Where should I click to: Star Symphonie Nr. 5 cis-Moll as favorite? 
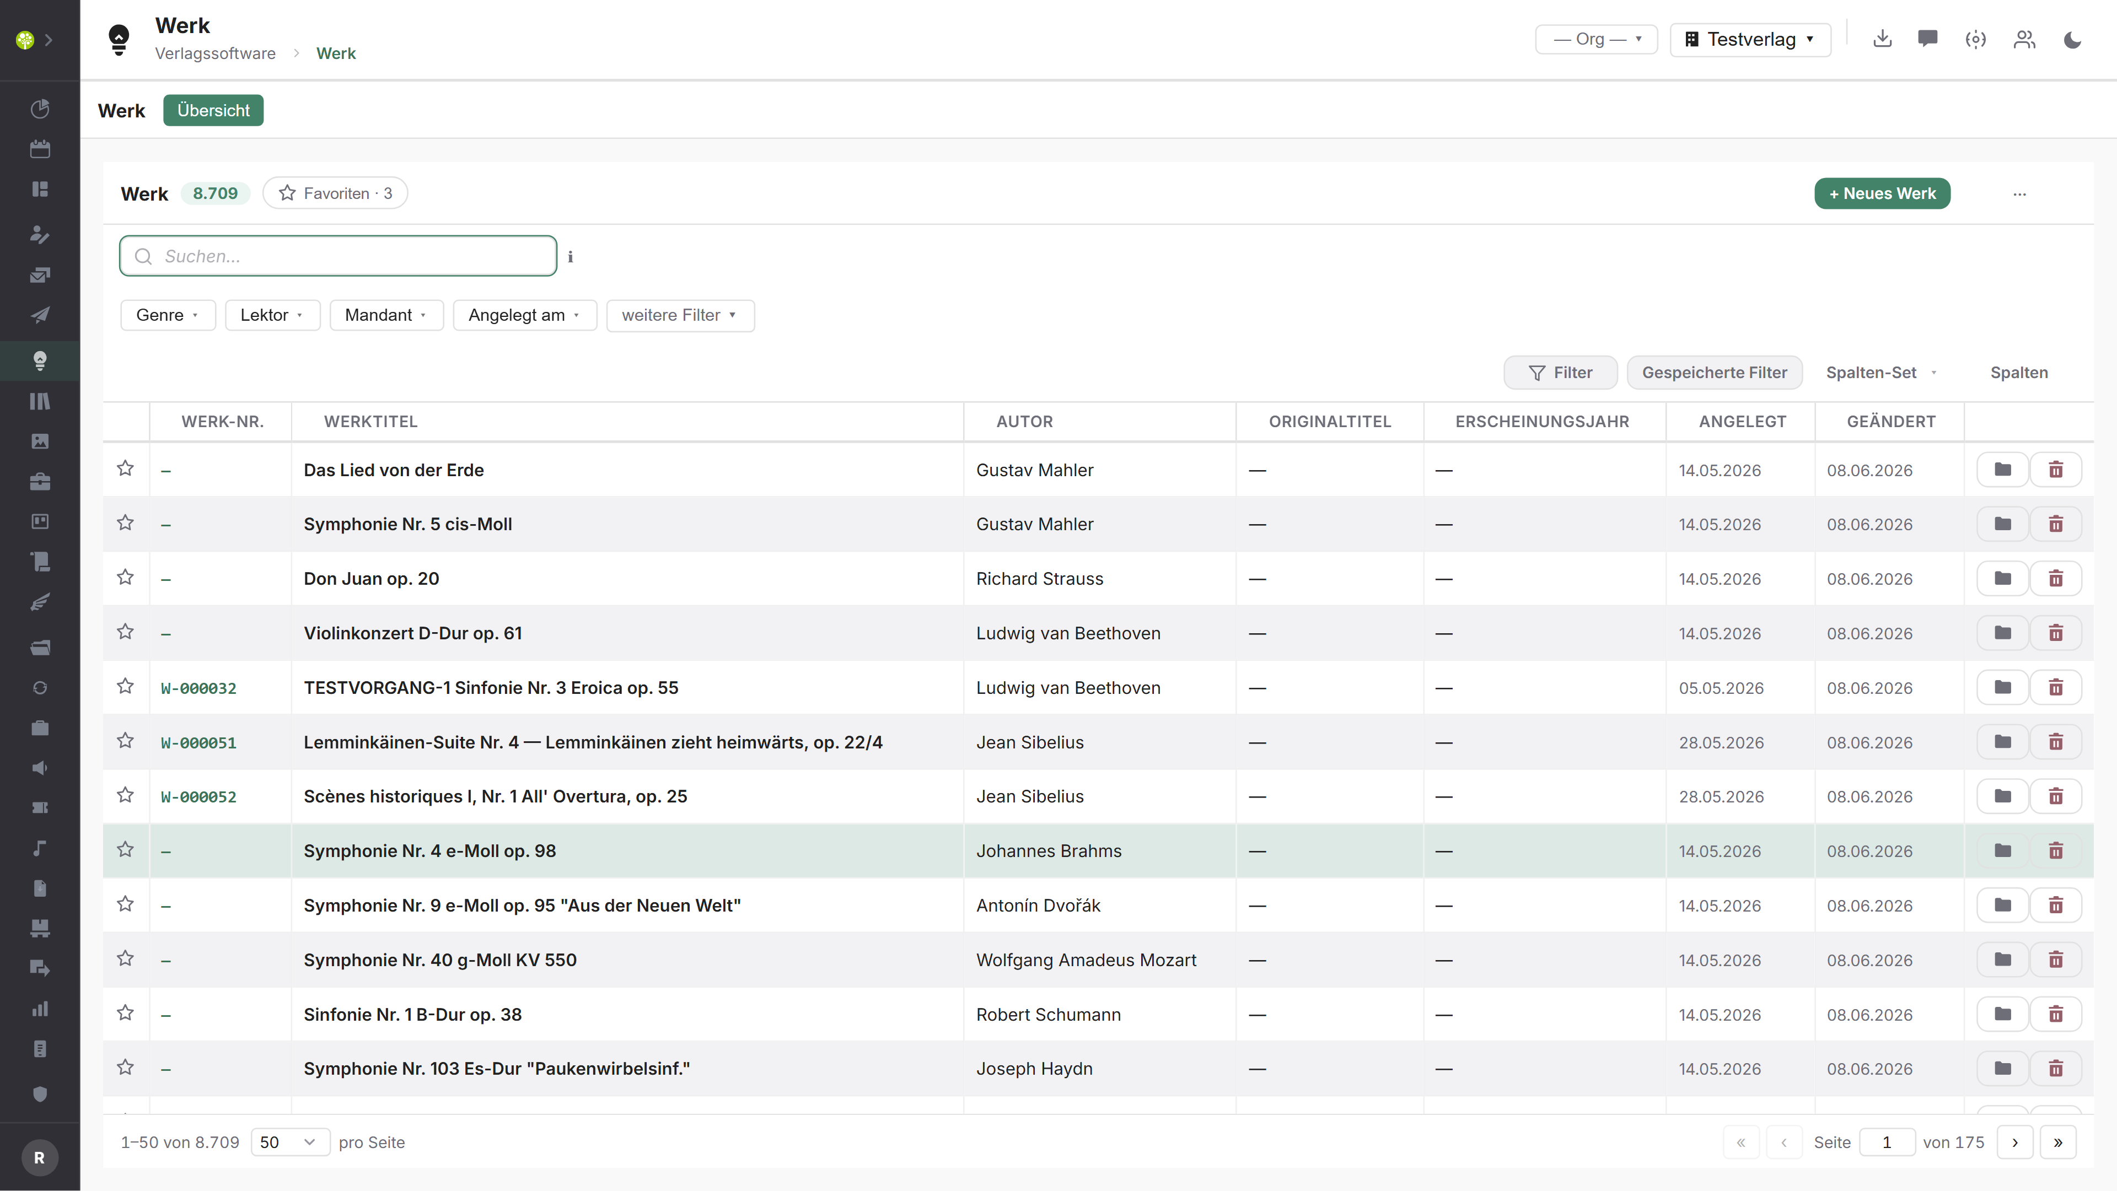coord(125,522)
